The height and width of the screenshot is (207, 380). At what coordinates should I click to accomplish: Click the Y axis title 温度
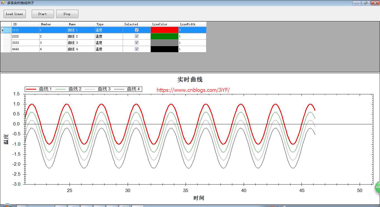point(6,139)
